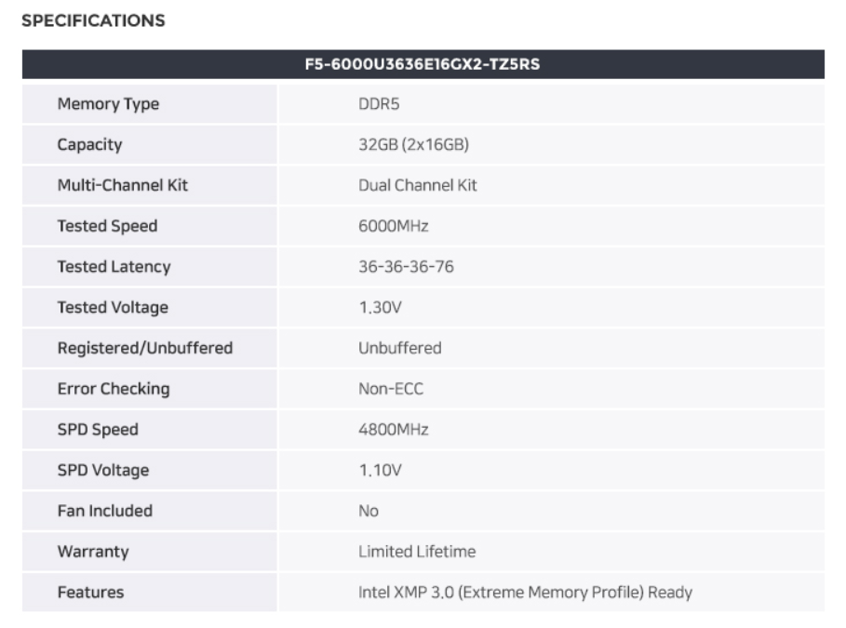Image resolution: width=846 pixels, height=628 pixels.
Task: Click the Dual Channel Kit value
Action: (x=418, y=185)
